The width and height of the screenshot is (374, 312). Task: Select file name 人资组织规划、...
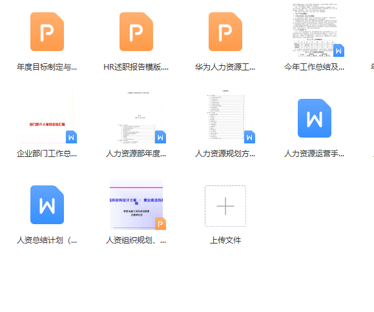tap(136, 240)
